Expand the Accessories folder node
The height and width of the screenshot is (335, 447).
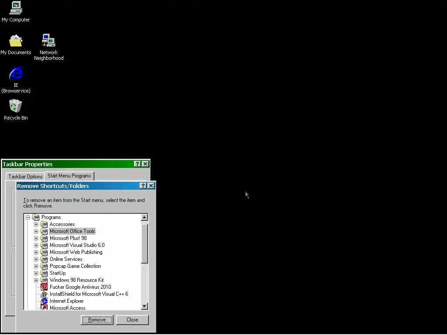(36, 225)
